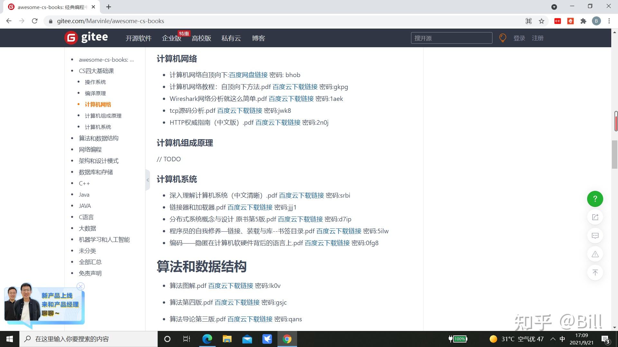
Task: Click the warning report icon on the right
Action: [x=595, y=254]
